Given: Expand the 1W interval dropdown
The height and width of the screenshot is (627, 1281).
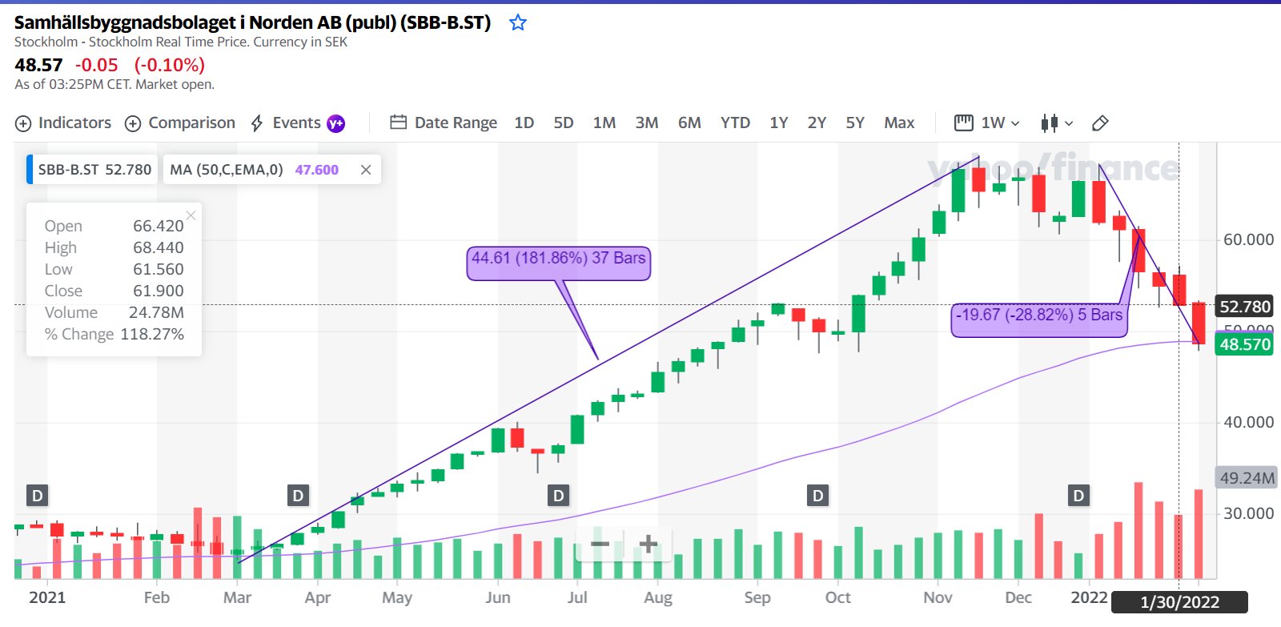Looking at the screenshot, I should point(1015,123).
